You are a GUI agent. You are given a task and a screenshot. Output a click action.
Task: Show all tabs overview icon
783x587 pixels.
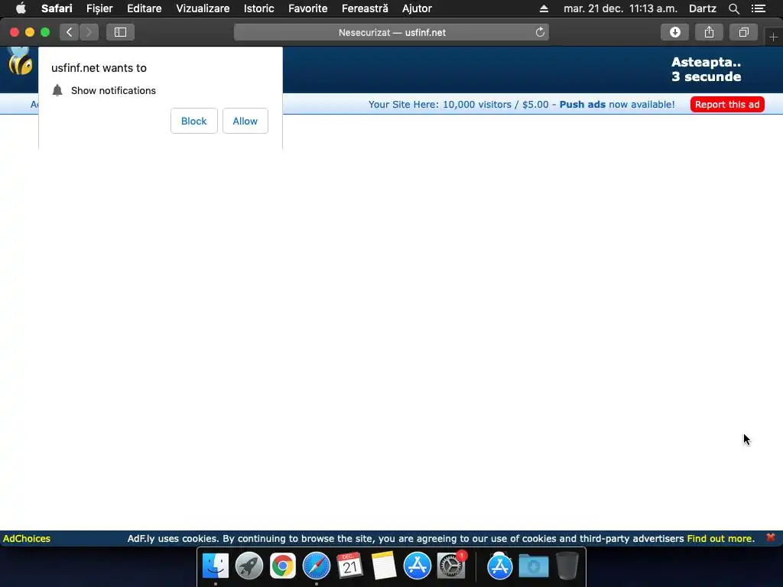pyautogui.click(x=743, y=32)
